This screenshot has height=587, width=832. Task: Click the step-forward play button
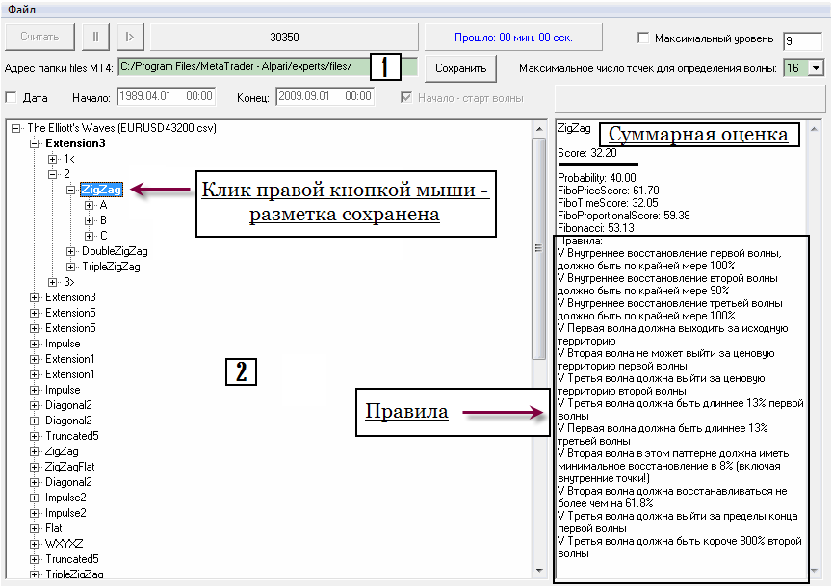[x=129, y=37]
